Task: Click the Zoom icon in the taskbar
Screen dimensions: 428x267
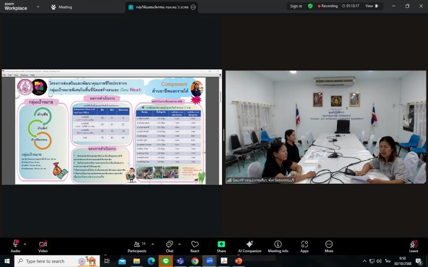Action: 209,261
